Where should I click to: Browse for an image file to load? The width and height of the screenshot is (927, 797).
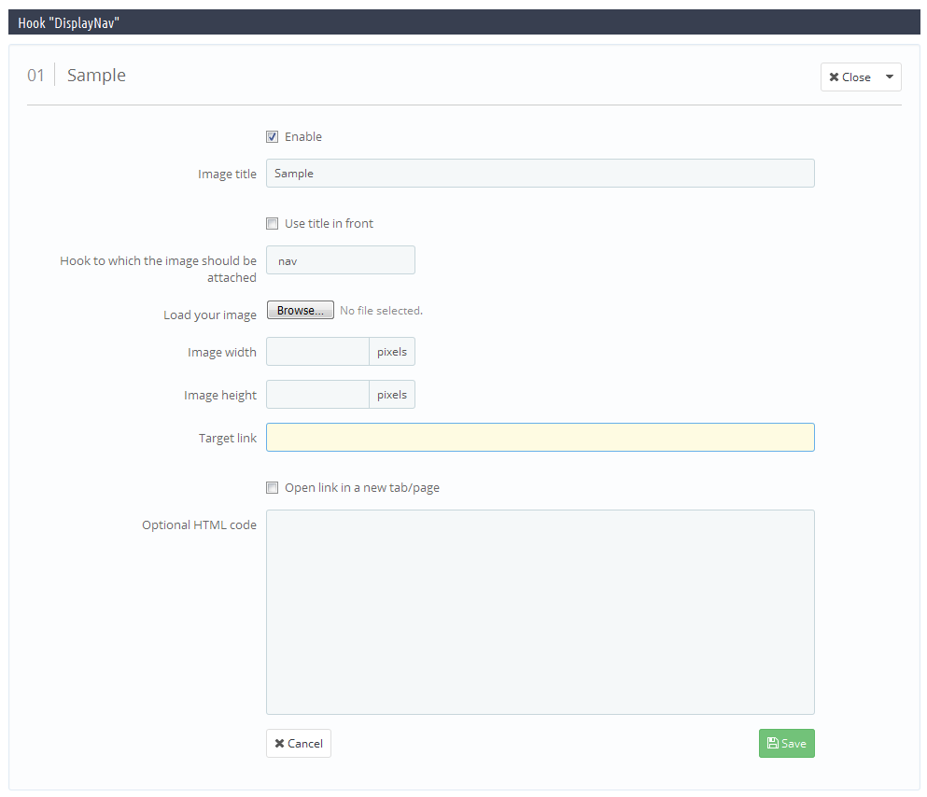(301, 310)
